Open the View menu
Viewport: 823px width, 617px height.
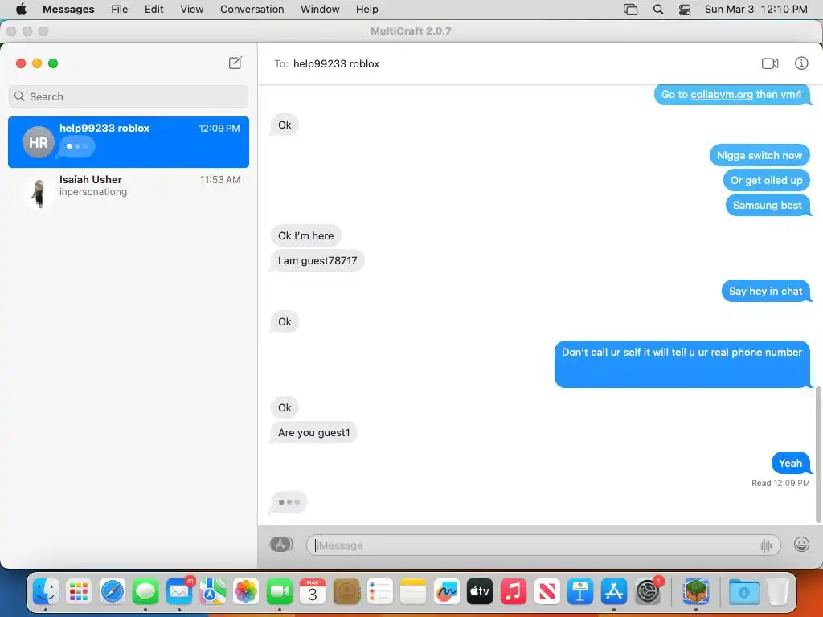[191, 9]
